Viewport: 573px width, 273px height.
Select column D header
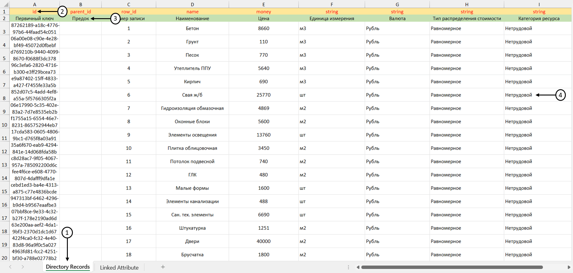coord(192,4)
